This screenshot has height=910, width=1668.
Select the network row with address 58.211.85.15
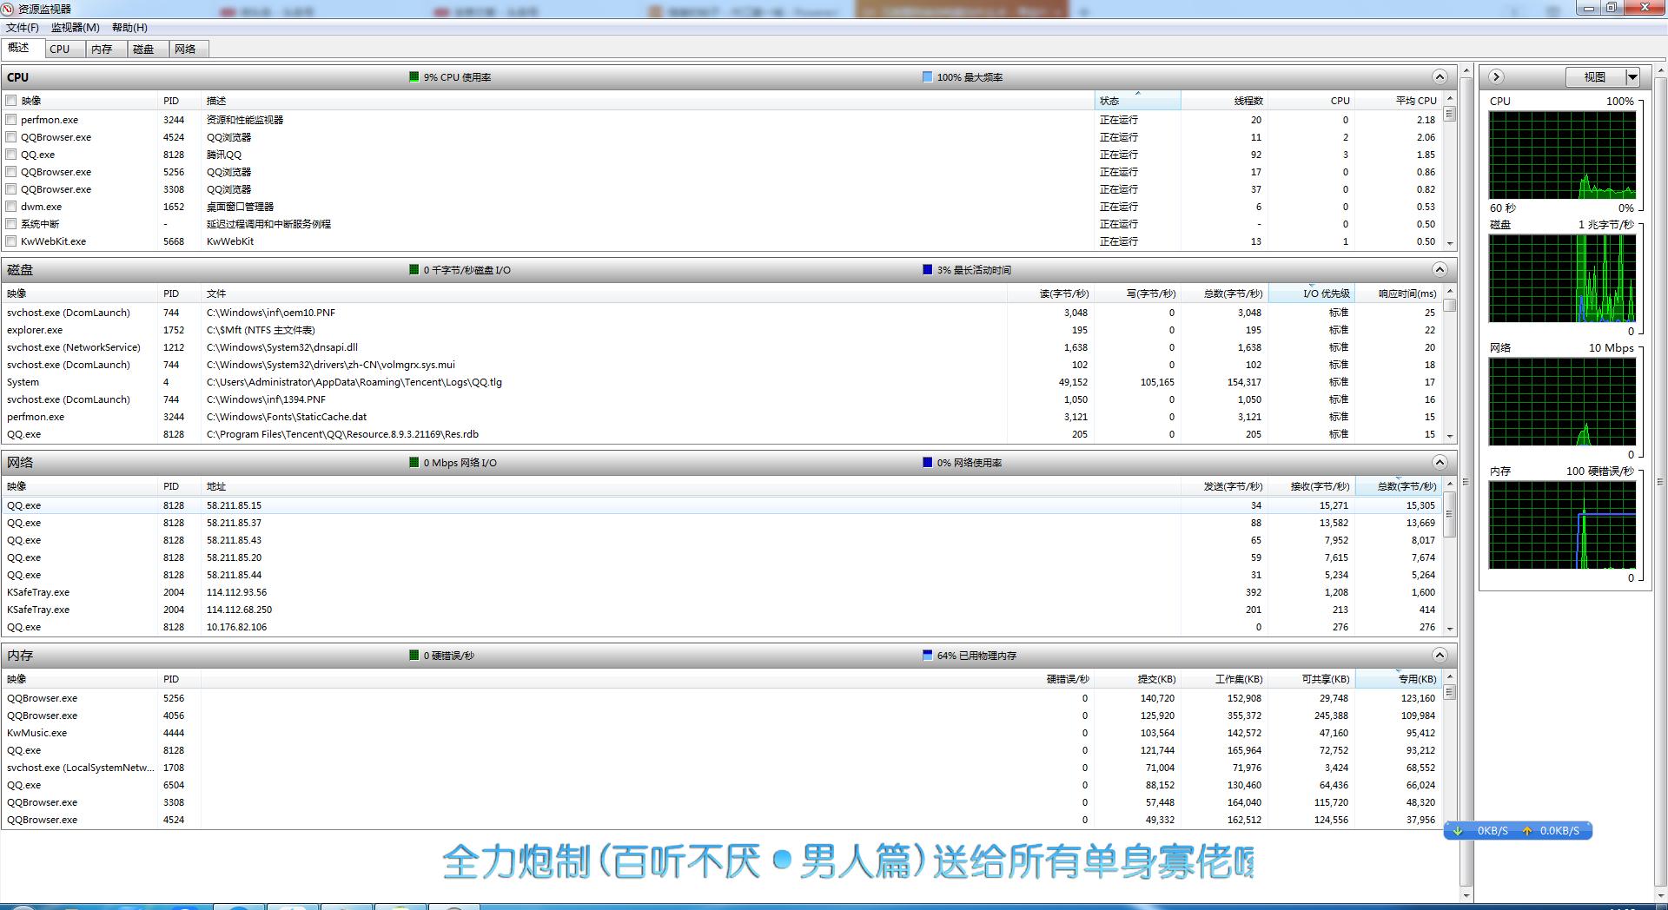click(721, 505)
